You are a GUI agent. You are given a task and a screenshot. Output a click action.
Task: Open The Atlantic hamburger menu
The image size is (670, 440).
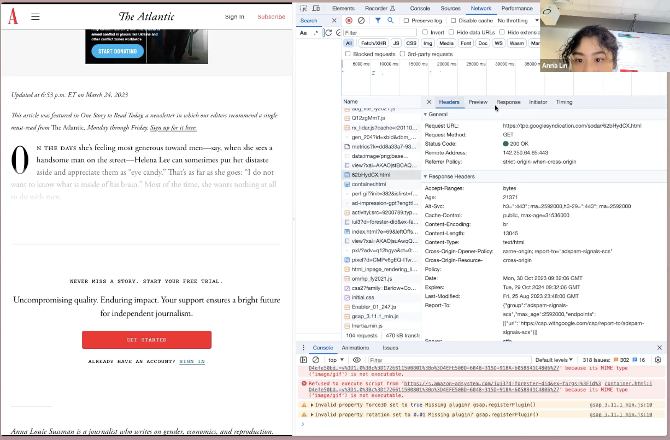click(36, 17)
